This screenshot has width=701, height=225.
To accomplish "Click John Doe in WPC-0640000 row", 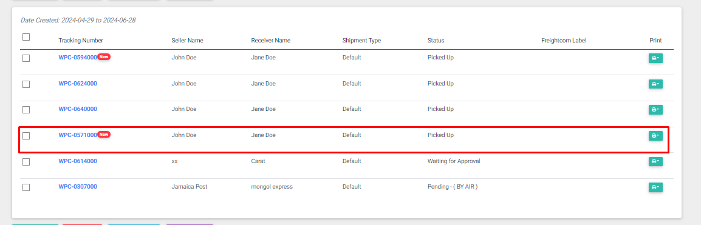I will 184,109.
